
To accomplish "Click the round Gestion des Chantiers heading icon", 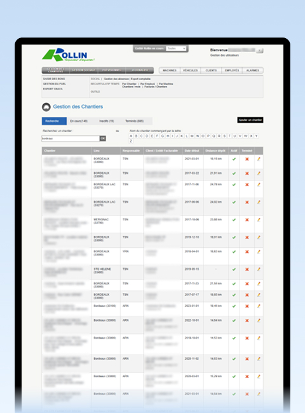I will pyautogui.click(x=46, y=107).
